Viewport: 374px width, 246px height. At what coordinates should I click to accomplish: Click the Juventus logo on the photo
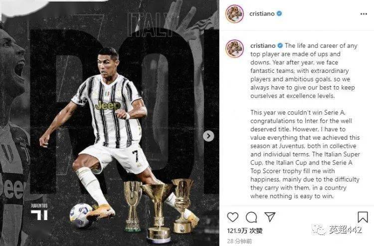[39, 212]
